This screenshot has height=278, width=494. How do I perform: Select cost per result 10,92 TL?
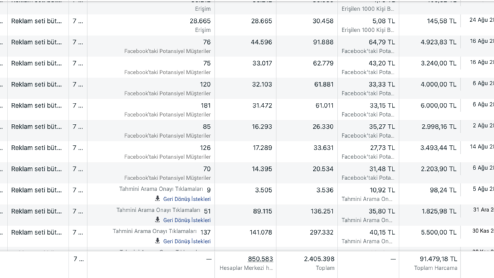(382, 190)
